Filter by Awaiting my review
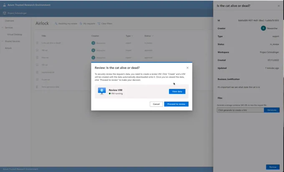 pos(68,24)
